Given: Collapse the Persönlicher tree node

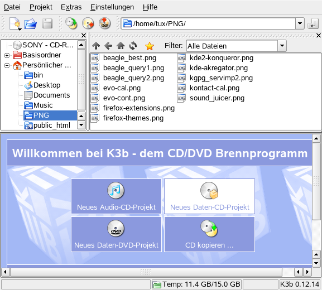Looking at the screenshot, I should [7, 65].
